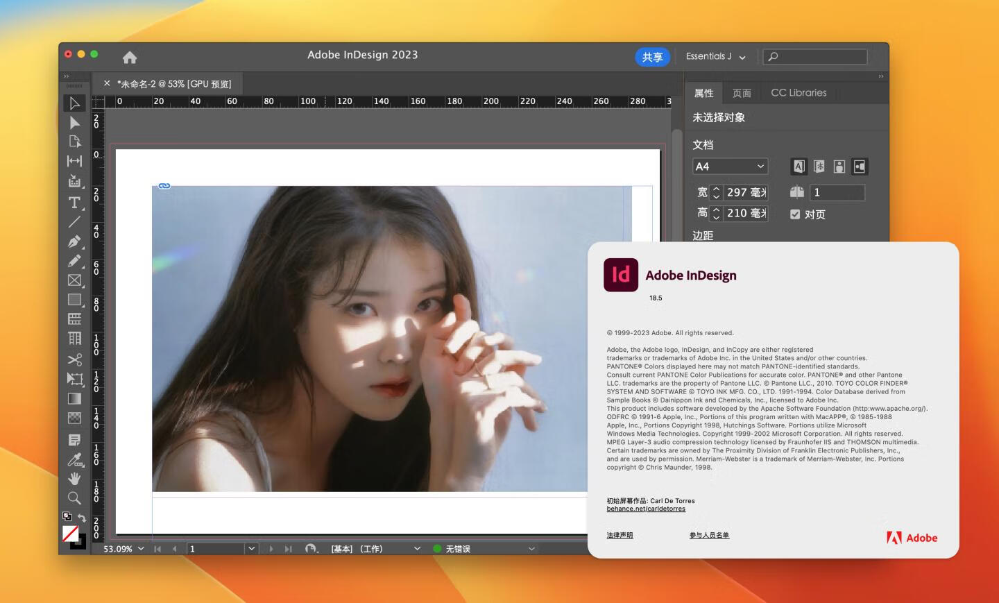Select the Note tool
999x603 pixels.
click(x=74, y=440)
